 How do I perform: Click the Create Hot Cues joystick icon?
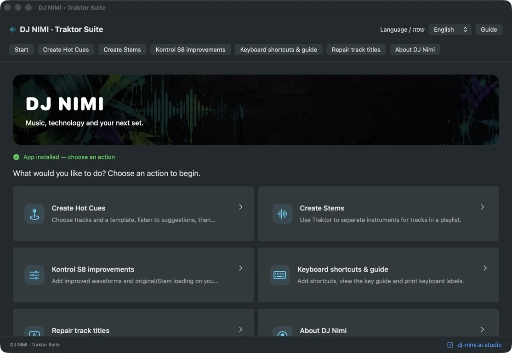34,214
